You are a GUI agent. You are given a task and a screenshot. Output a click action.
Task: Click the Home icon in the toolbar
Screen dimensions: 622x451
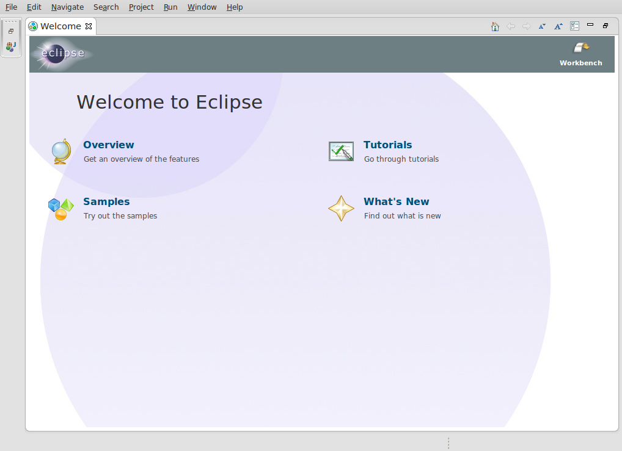(494, 26)
